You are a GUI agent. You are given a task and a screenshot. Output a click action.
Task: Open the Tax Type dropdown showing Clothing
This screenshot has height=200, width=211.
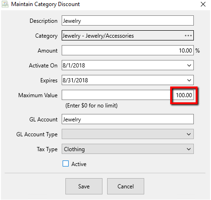pyautogui.click(x=128, y=149)
